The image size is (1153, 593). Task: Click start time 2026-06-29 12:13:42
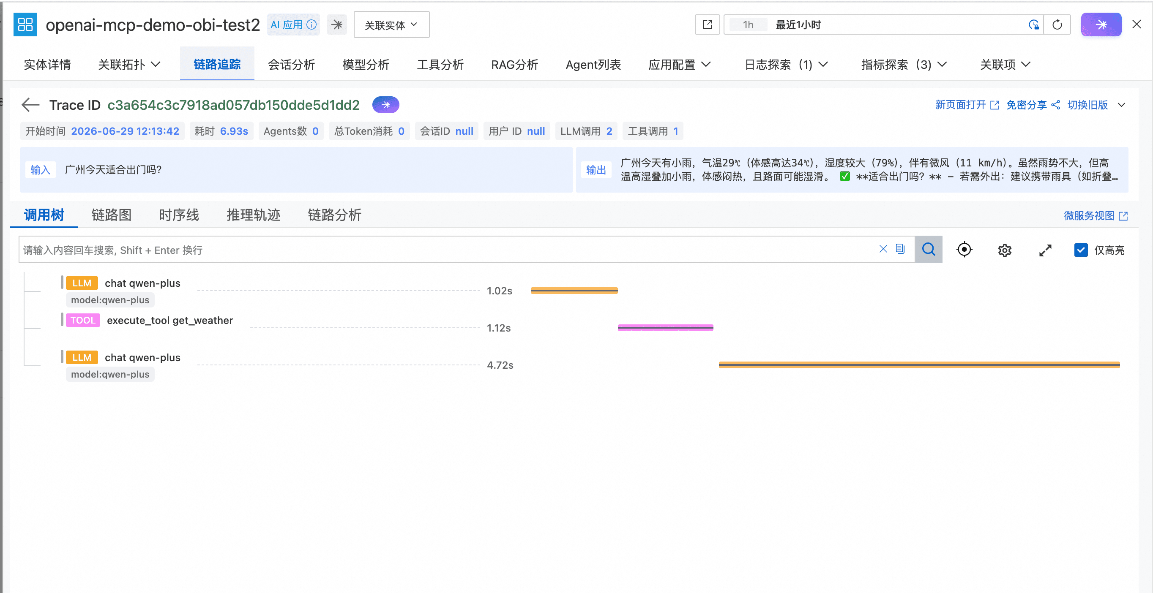tap(125, 131)
